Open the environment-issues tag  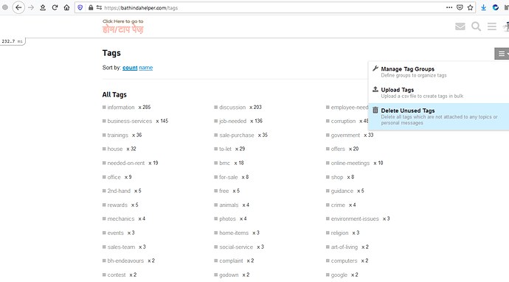pyautogui.click(x=355, y=219)
